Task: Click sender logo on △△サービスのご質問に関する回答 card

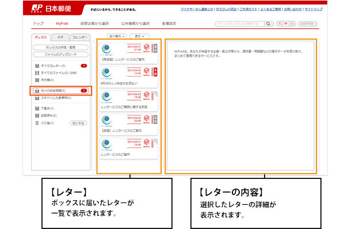Action: [x=106, y=97]
